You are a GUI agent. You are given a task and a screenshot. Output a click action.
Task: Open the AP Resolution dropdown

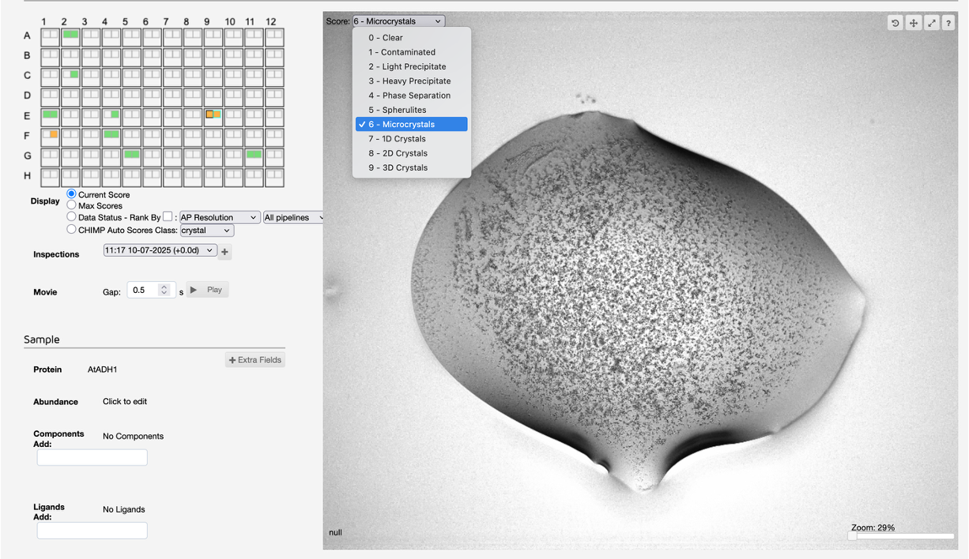pos(220,217)
